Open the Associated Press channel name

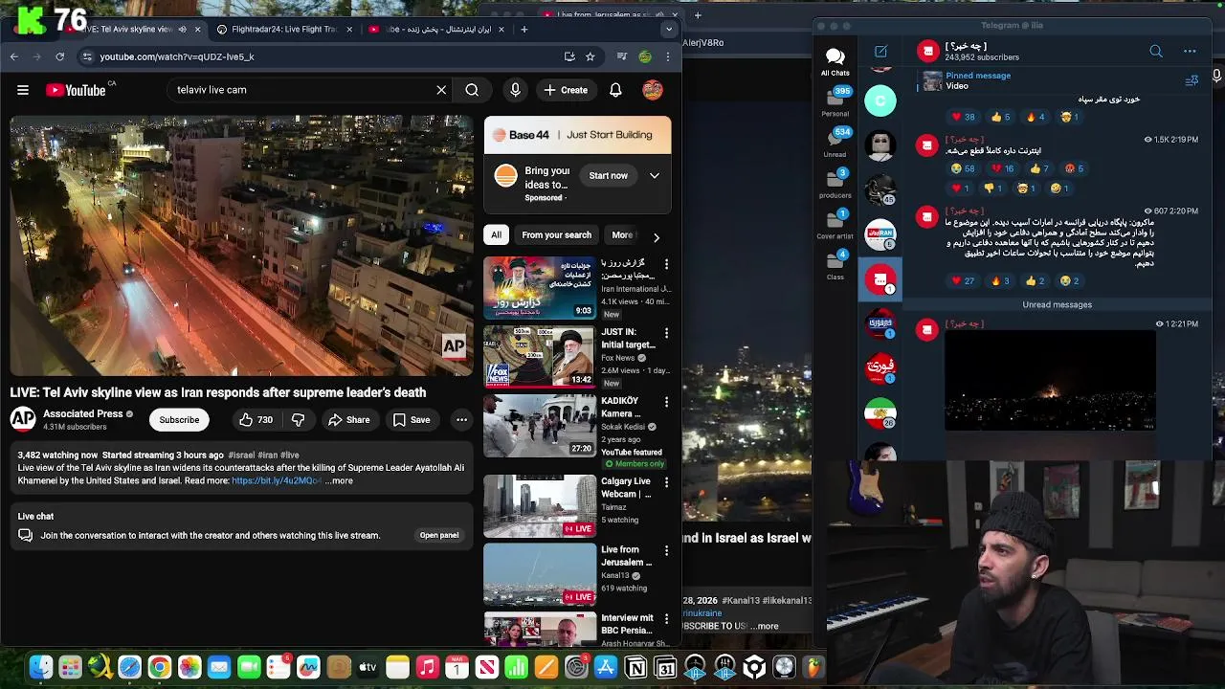pos(83,414)
